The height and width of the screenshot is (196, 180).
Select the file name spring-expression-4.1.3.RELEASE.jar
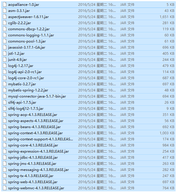(39, 152)
